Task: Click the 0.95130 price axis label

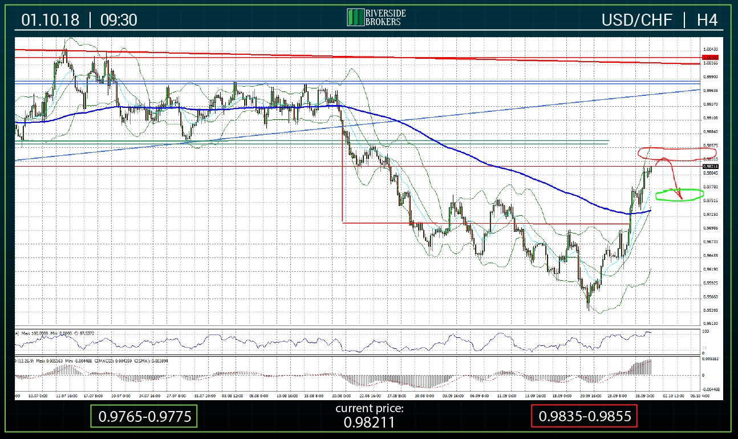Action: coord(711,324)
